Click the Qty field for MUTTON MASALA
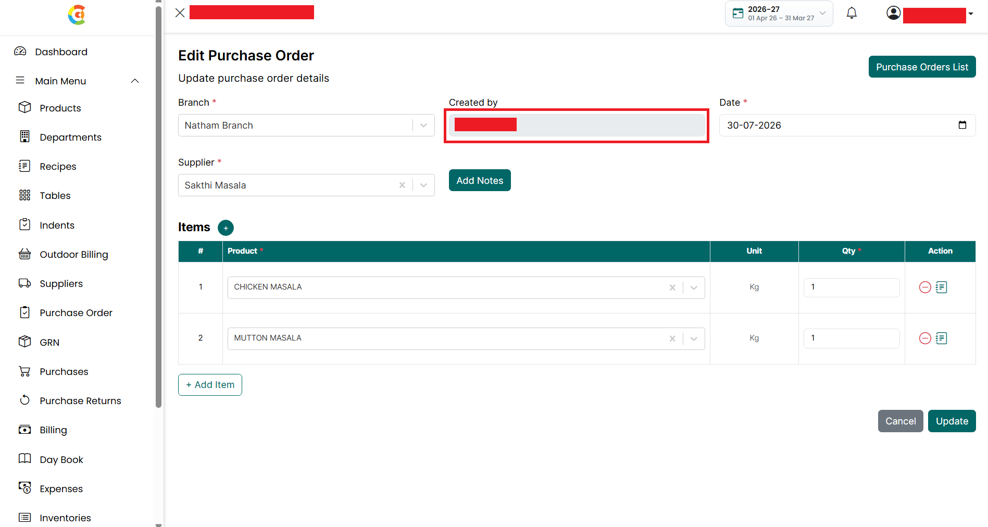Image resolution: width=988 pixels, height=527 pixels. 852,338
